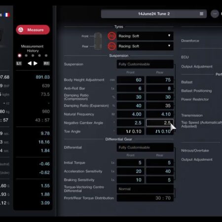Select the fifth measurement history dot
This screenshot has height=222, width=222.
tap(46, 56)
